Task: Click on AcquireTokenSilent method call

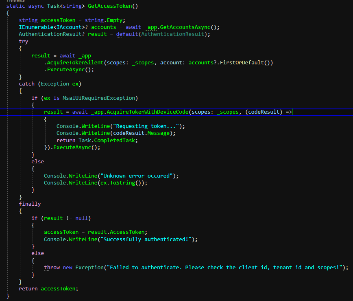Action: click(x=76, y=62)
